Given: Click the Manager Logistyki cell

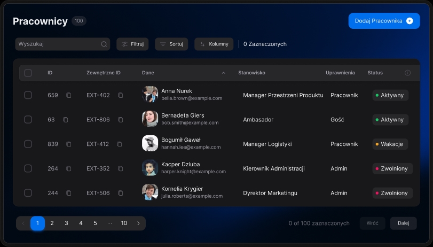Looking at the screenshot, I should 267,144.
